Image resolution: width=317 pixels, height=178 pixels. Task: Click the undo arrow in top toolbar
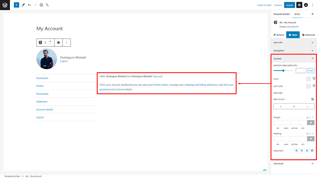(x=29, y=5)
